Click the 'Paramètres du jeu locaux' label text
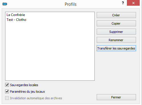This screenshot has width=142, height=105. (27, 92)
